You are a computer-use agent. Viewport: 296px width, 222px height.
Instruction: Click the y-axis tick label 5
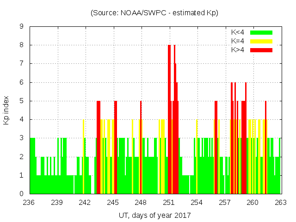pyautogui.click(x=21, y=101)
